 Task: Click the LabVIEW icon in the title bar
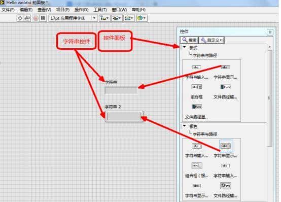(x=2, y=3)
